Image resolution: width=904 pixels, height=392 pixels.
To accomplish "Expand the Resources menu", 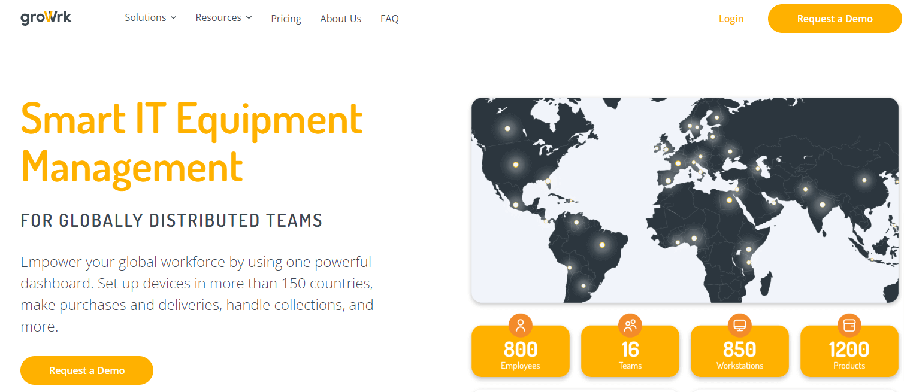I will (219, 17).
